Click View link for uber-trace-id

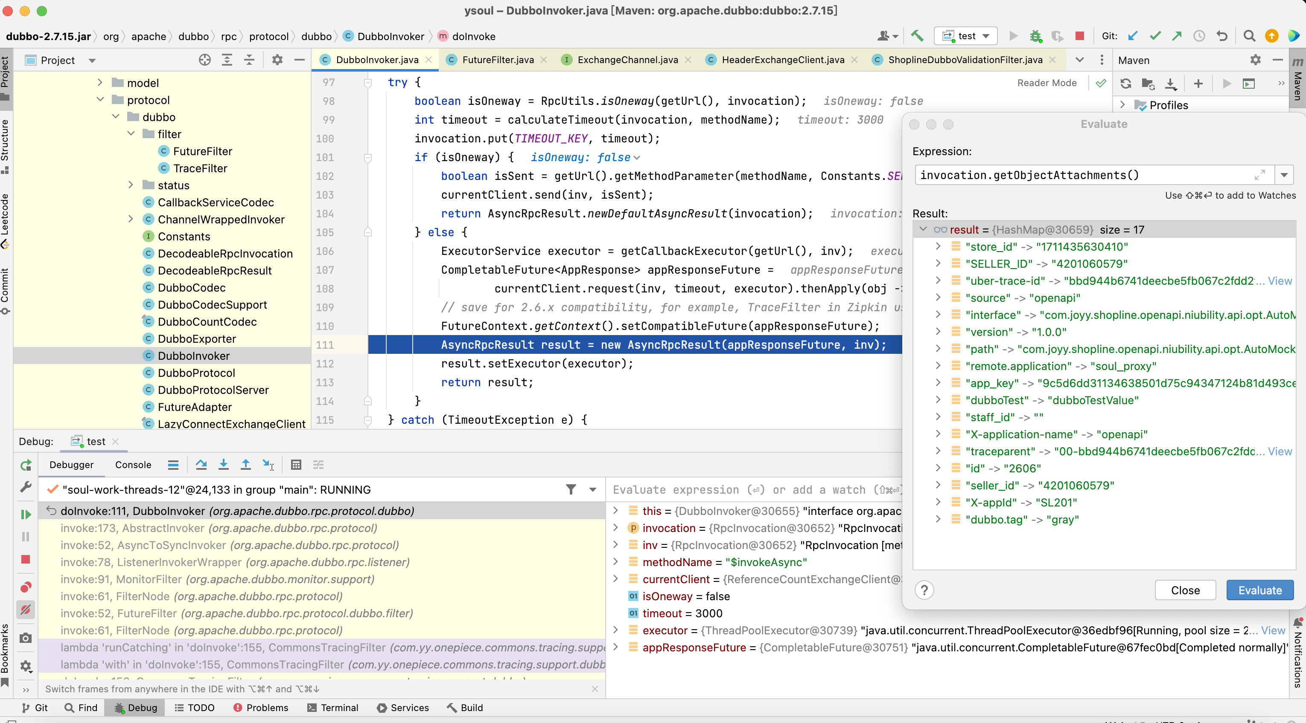pos(1280,281)
